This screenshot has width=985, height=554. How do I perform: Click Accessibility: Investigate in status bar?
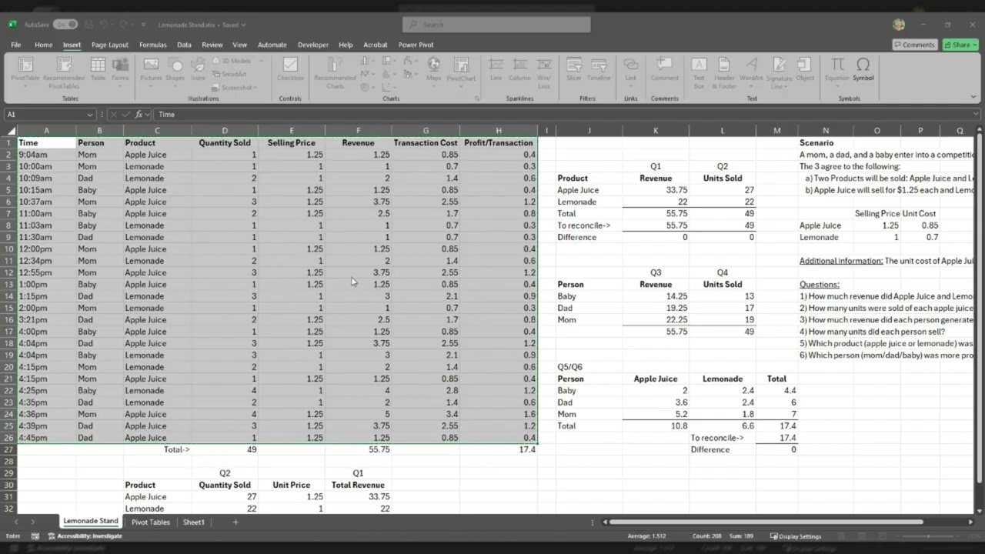click(85, 536)
